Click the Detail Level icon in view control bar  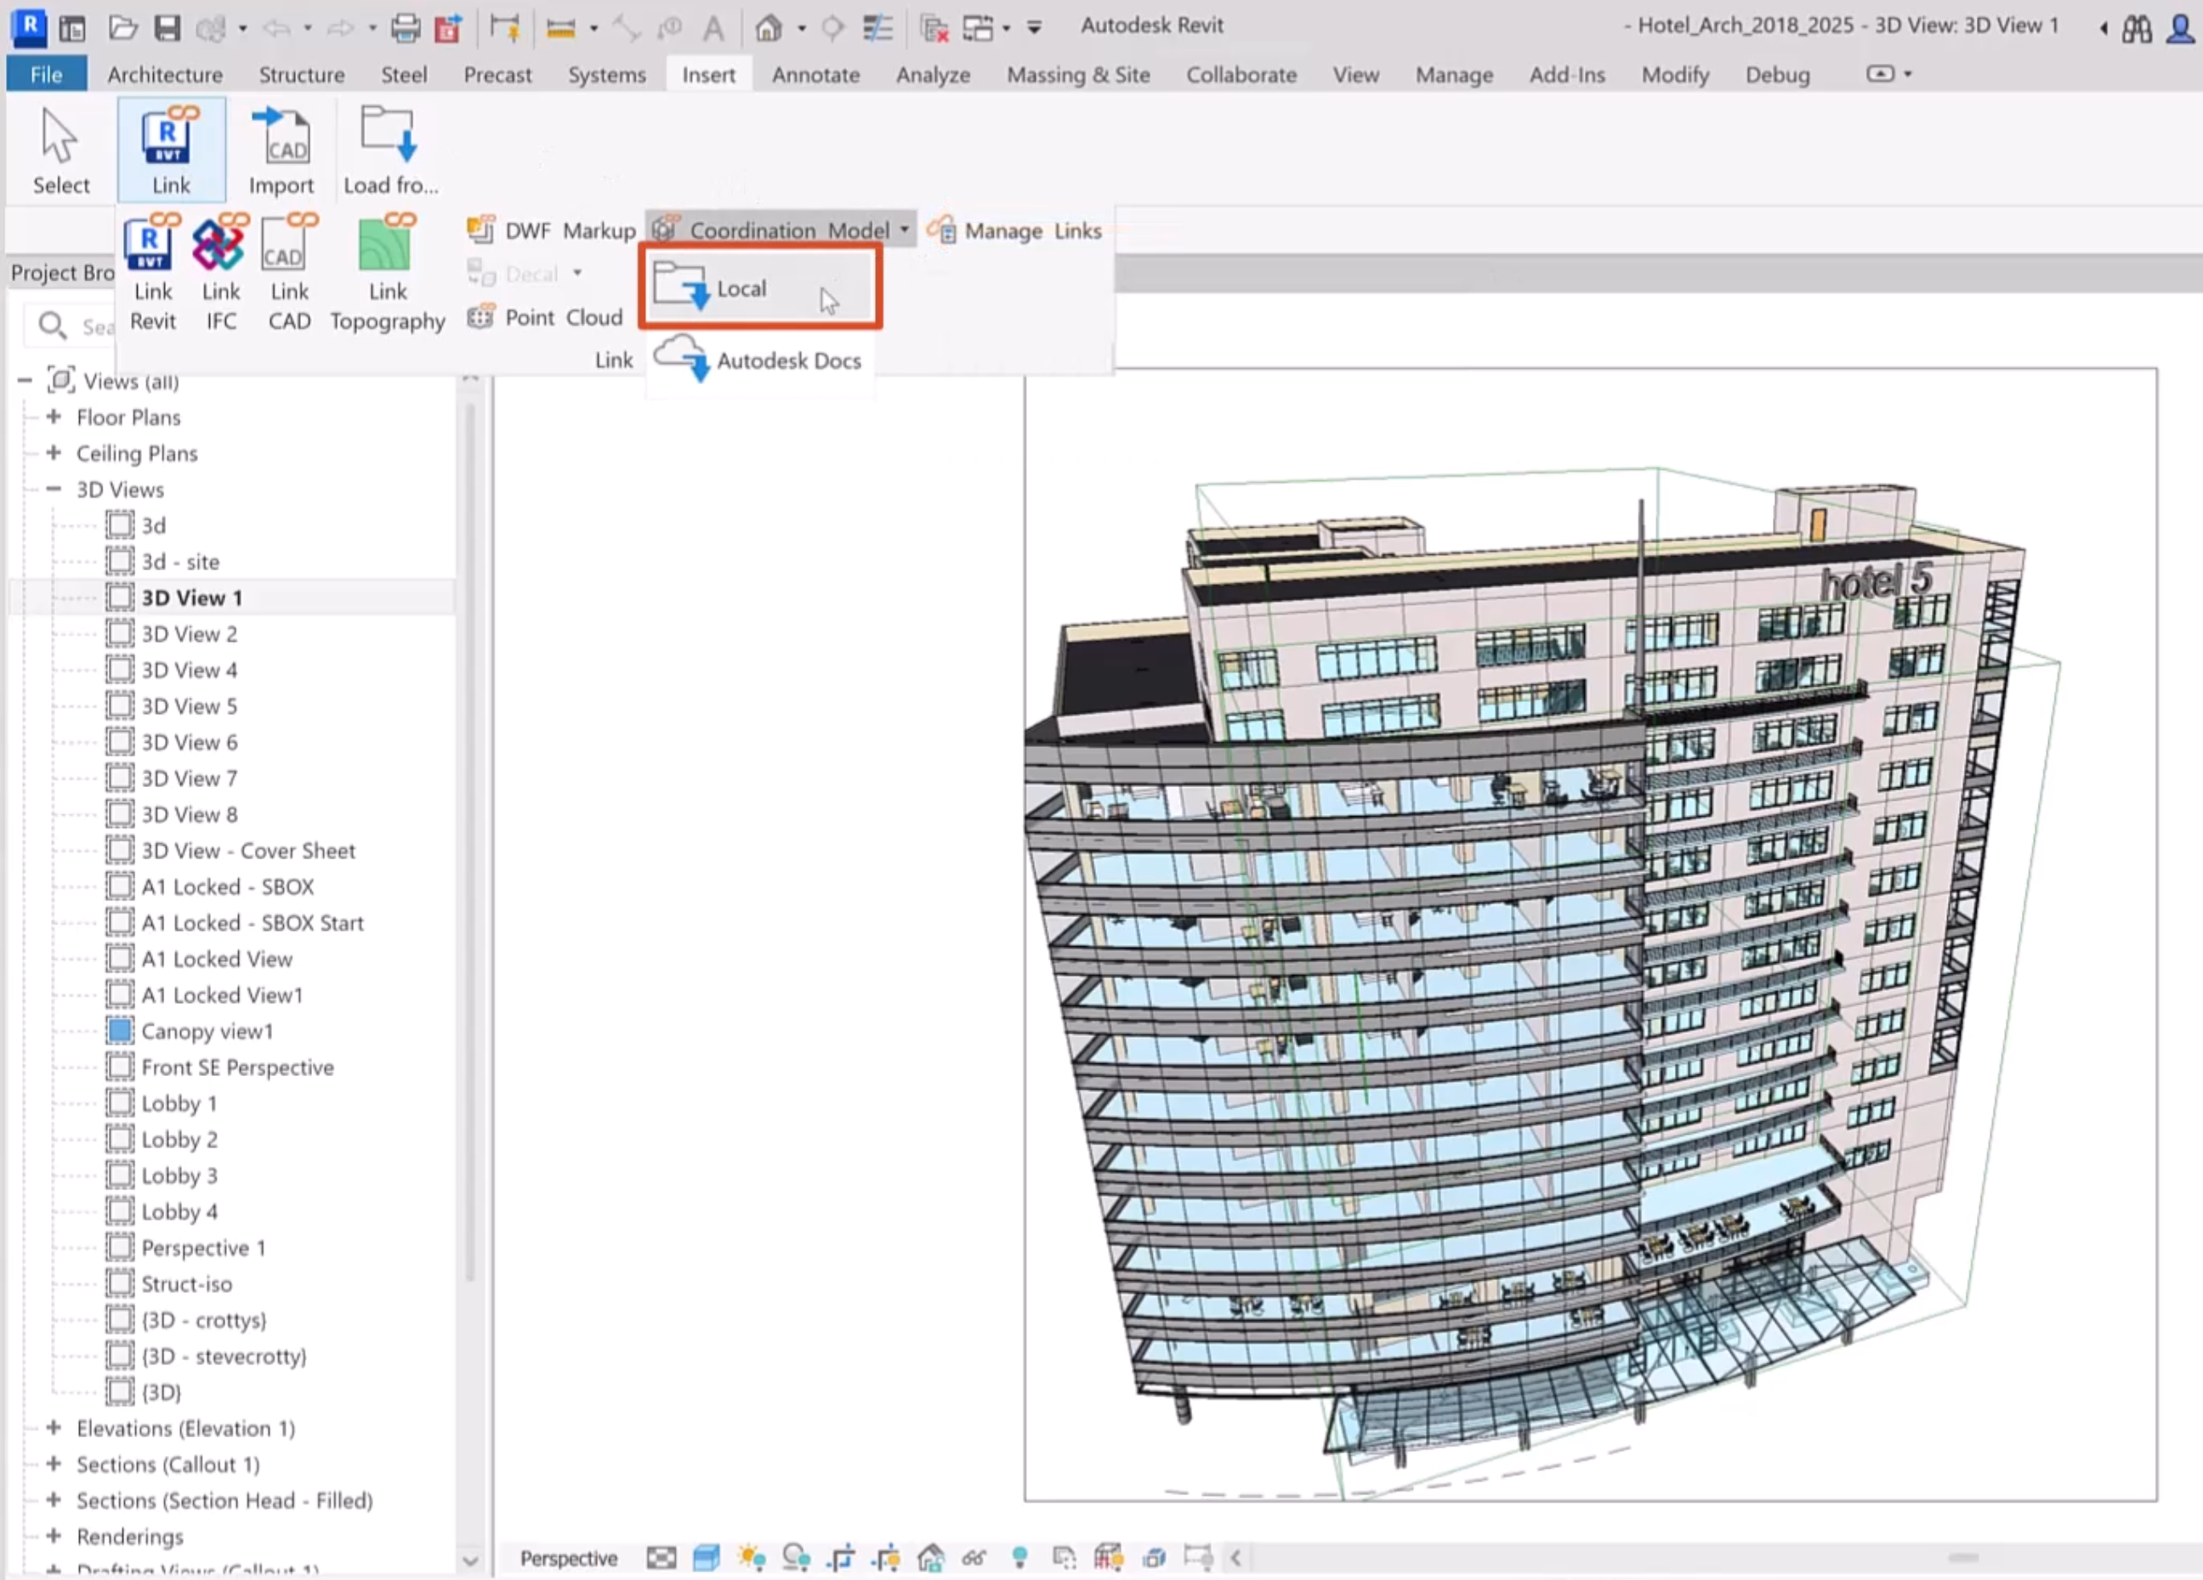coord(661,1558)
